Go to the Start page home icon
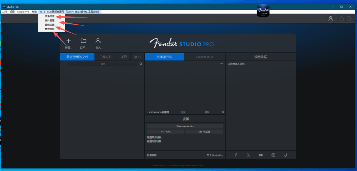The image size is (357, 171). (x=342, y=19)
